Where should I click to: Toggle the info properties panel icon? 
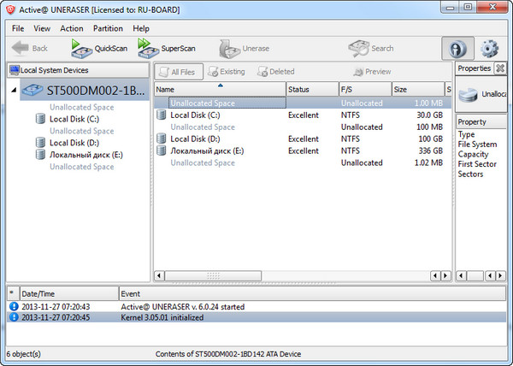point(457,49)
